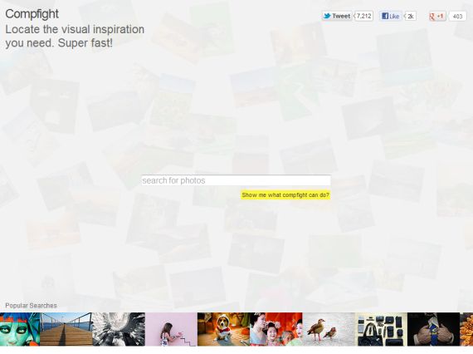The height and width of the screenshot is (354, 473).
Task: Focus the search for photos field
Action: click(x=236, y=180)
